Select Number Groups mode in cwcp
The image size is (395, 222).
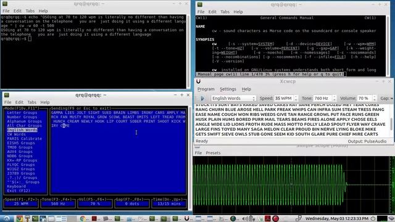22,117
